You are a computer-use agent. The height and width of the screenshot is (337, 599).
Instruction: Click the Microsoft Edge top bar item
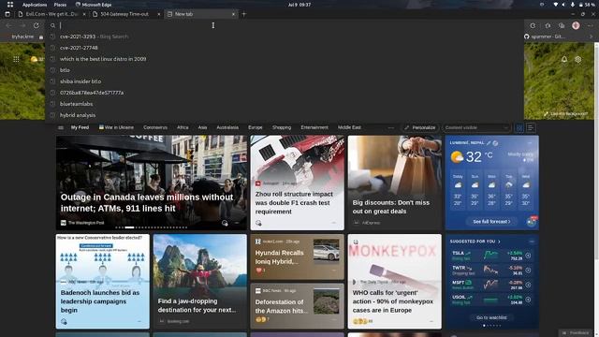(x=94, y=5)
